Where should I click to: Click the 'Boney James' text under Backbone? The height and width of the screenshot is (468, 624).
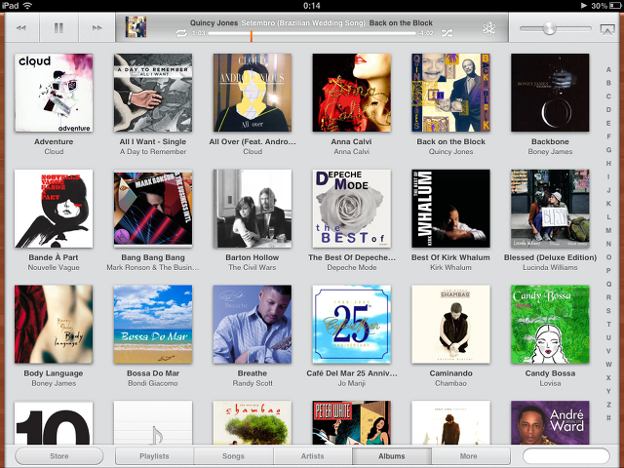550,152
